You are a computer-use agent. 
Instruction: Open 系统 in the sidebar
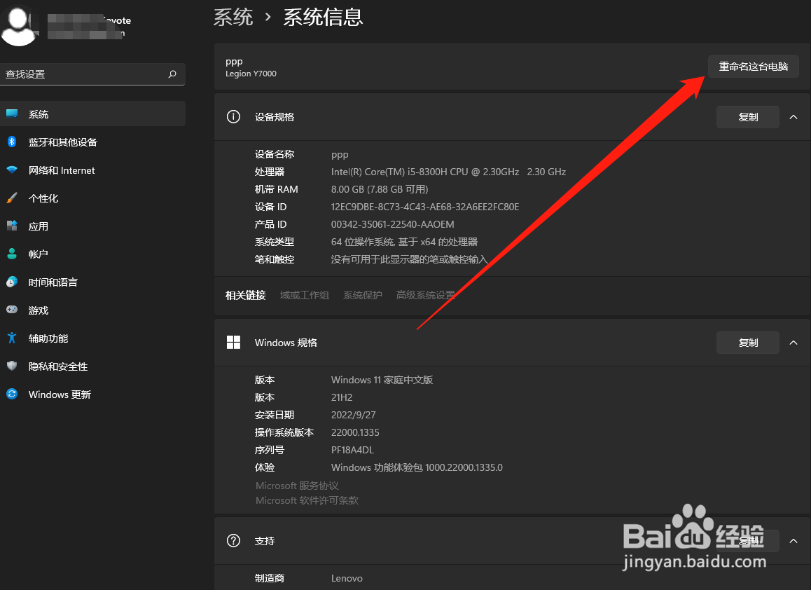click(x=92, y=114)
